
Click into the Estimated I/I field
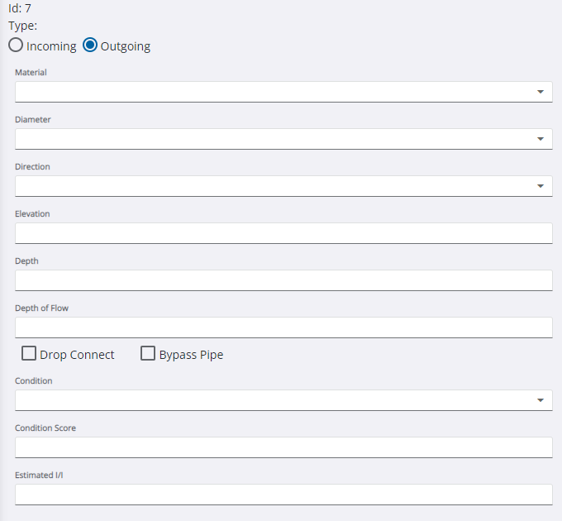(x=283, y=495)
